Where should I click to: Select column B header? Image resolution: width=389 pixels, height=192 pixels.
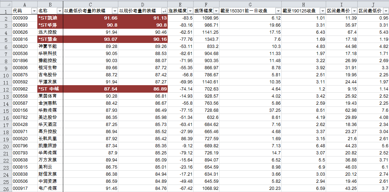(x=50, y=4)
